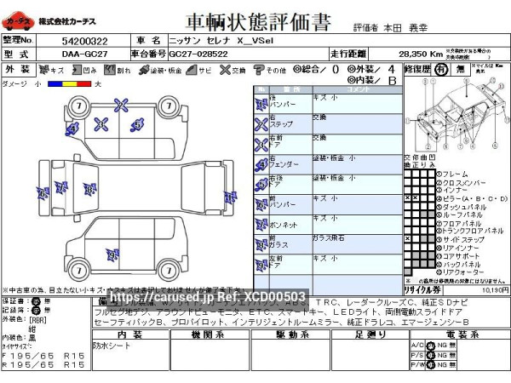Image resolution: width=511 pixels, height=383 pixels.
Task: Toggle the 交換 checkbox in フレーム row
Action: (408, 174)
